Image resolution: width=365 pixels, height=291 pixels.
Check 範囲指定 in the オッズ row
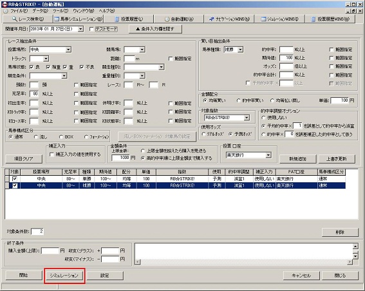332,66
